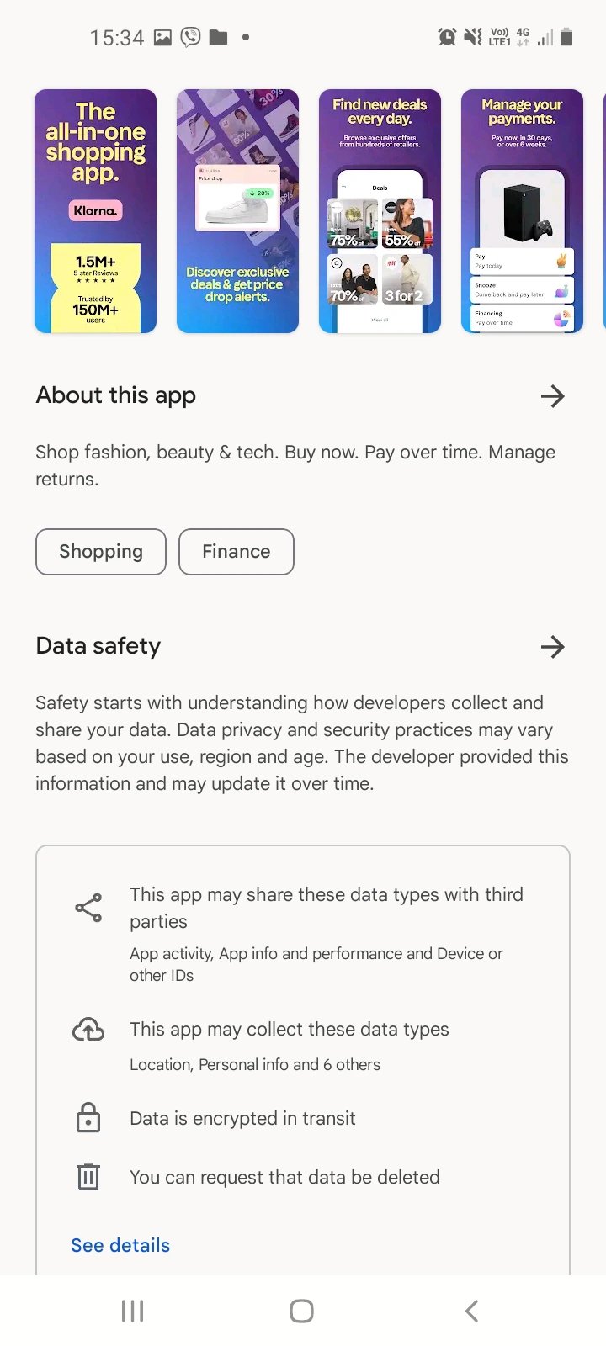This screenshot has width=606, height=1346.
Task: Tap the Finance category chip
Action: 237,552
